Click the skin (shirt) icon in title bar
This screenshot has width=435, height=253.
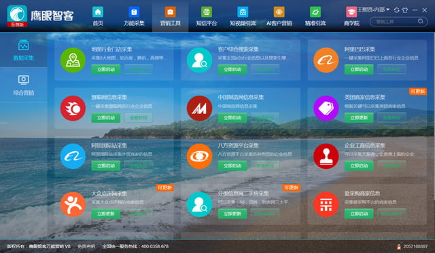tap(405, 10)
